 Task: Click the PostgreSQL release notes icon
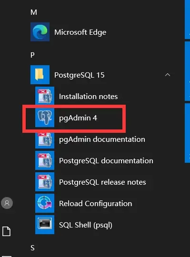(45, 182)
